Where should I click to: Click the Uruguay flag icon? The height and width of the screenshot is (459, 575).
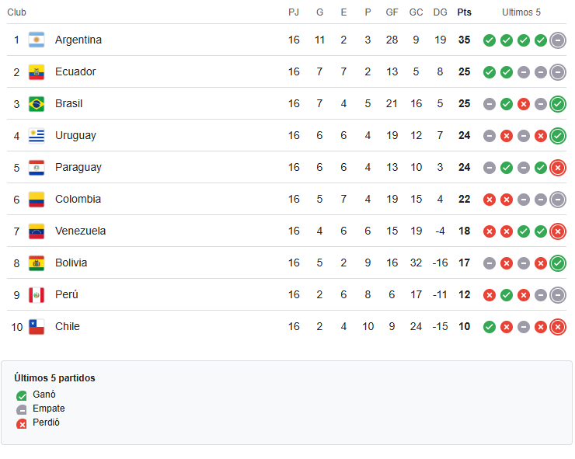point(37,136)
